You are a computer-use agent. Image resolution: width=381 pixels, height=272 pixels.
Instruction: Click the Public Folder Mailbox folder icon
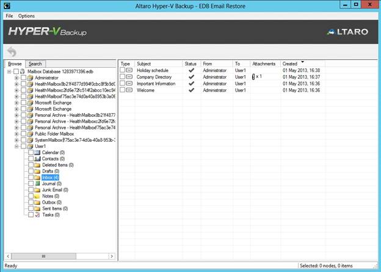30,134
